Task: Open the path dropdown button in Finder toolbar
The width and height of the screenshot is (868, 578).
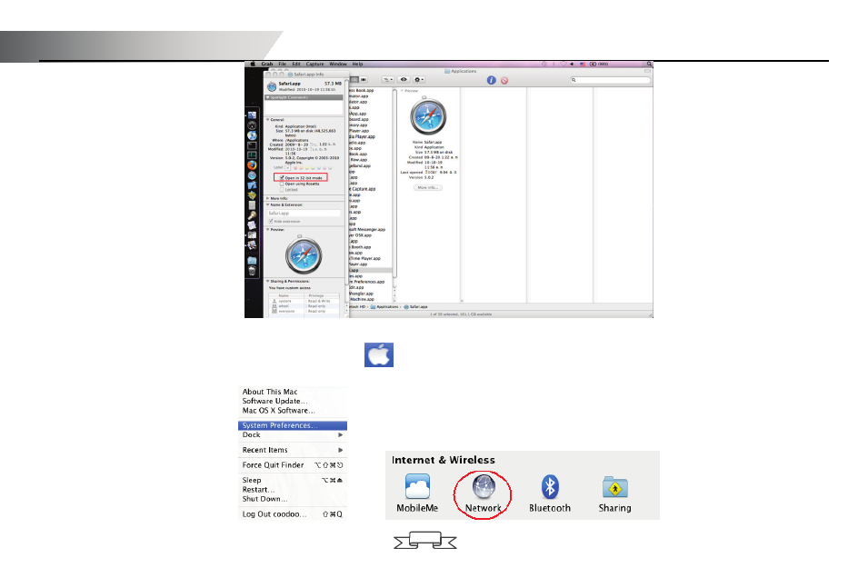Action: [388, 79]
